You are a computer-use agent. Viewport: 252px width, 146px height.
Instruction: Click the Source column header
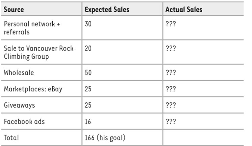14,9
